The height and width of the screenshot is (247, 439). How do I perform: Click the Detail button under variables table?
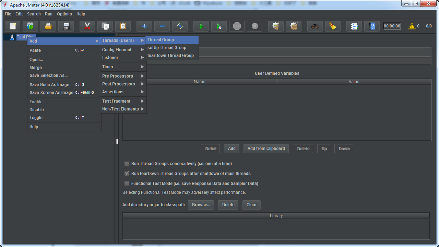point(211,149)
